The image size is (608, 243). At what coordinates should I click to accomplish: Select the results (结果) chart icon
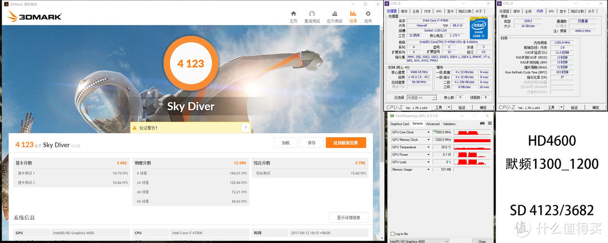353,16
